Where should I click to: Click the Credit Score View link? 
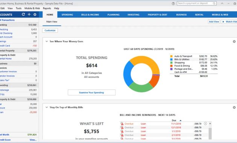click(x=33, y=140)
